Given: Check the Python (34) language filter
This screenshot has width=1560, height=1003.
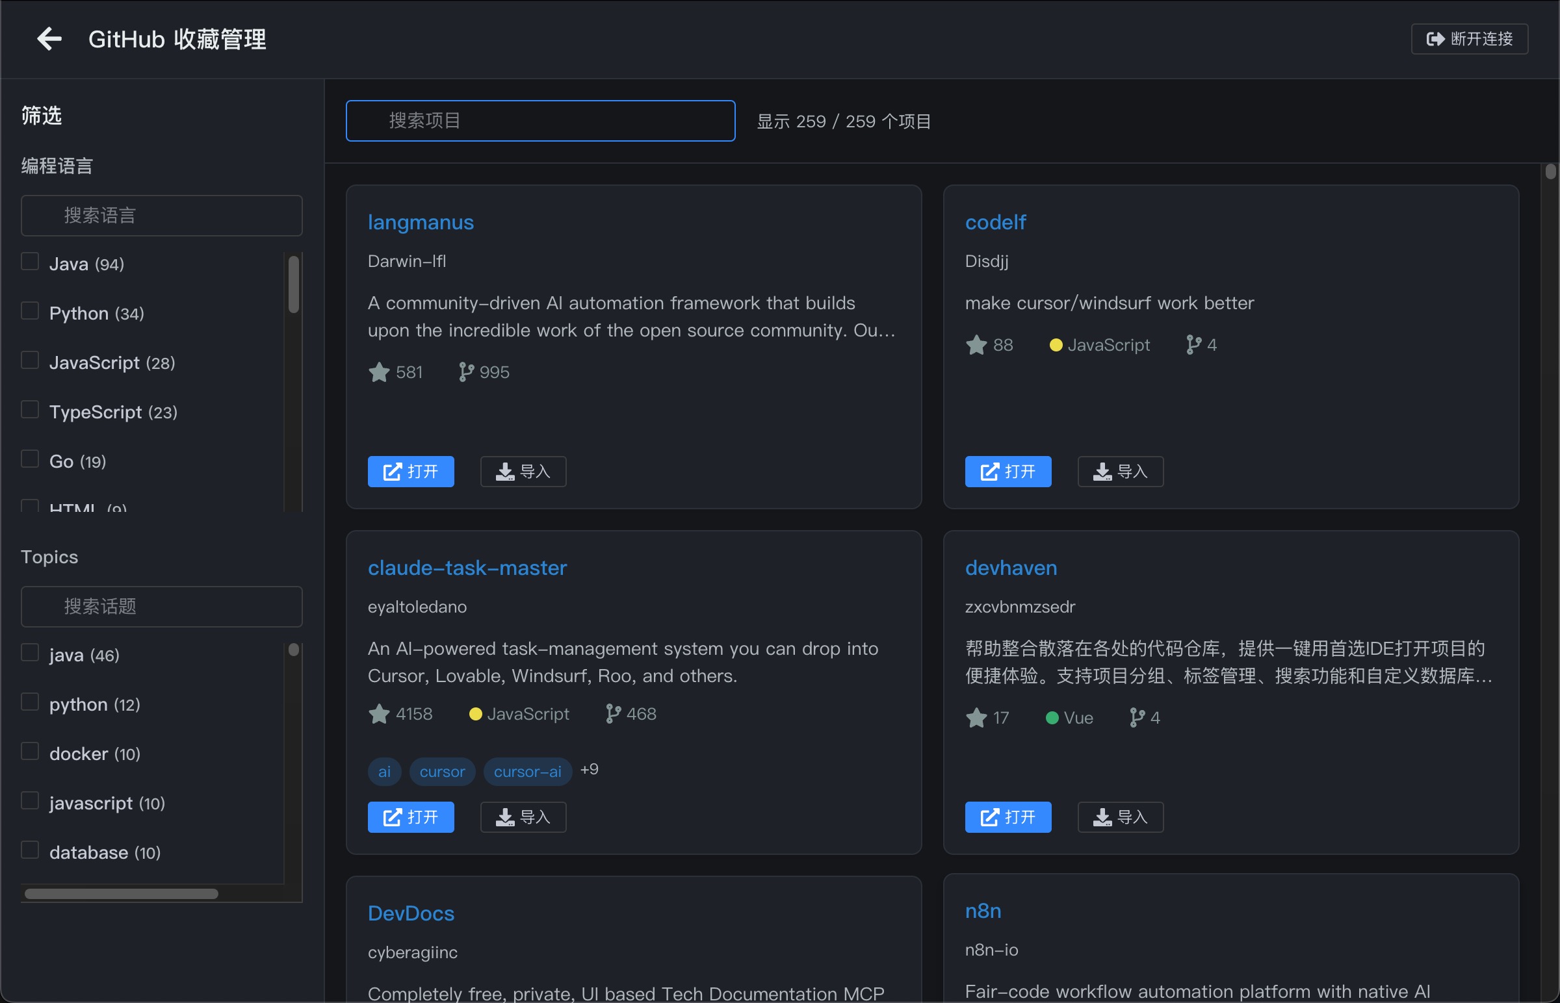Looking at the screenshot, I should pos(30,311).
